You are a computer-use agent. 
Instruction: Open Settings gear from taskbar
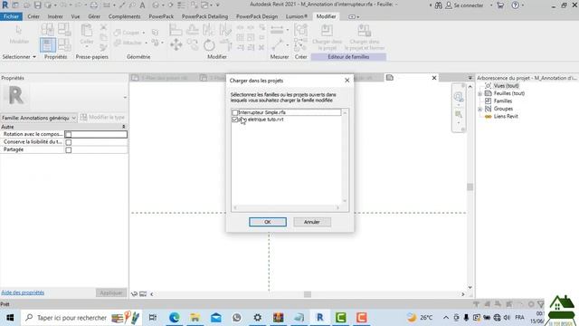click(x=257, y=318)
